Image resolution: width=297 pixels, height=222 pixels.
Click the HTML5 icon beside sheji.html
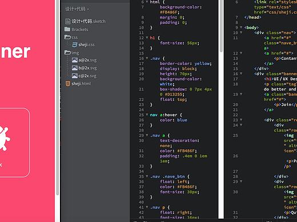click(68, 84)
